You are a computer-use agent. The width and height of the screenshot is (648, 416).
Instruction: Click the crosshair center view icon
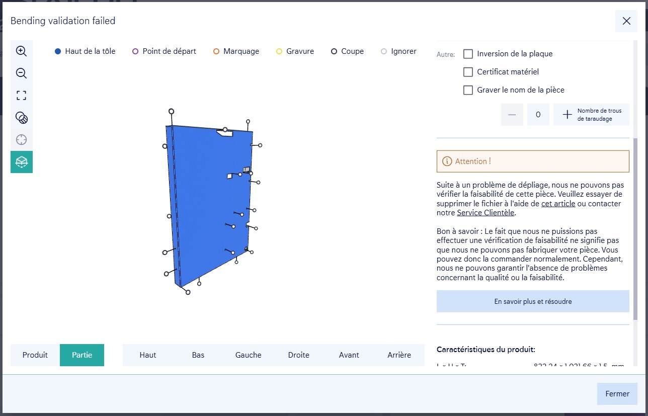21,140
